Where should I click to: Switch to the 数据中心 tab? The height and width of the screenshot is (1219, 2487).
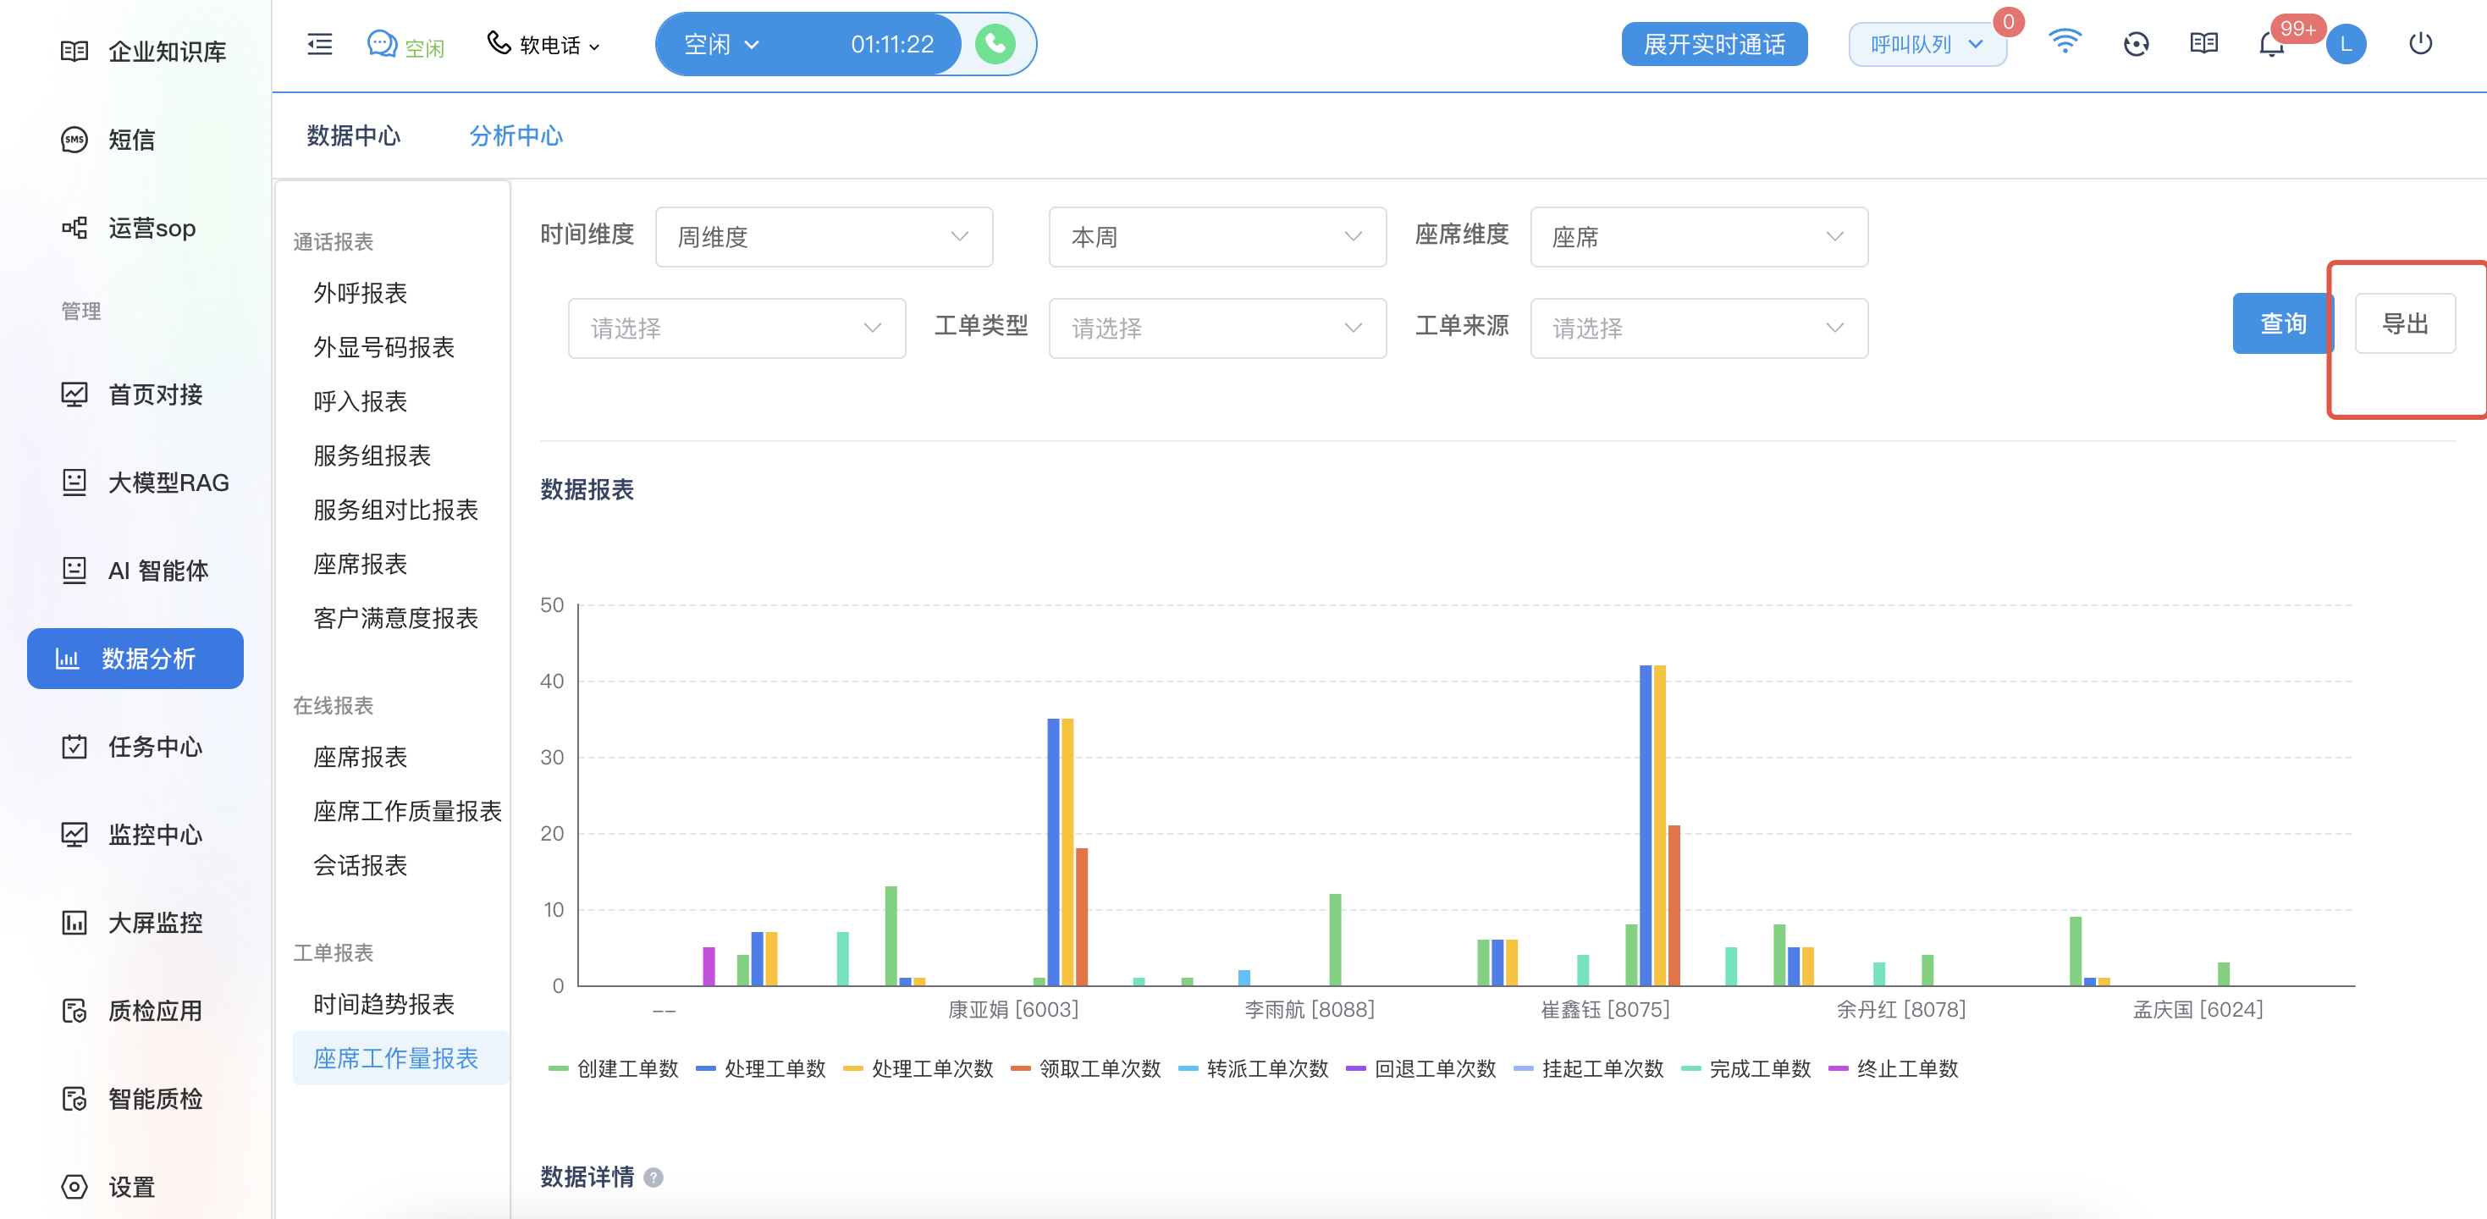point(353,136)
